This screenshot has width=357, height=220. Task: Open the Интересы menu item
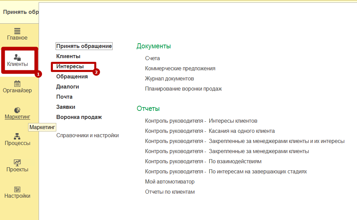click(x=70, y=67)
